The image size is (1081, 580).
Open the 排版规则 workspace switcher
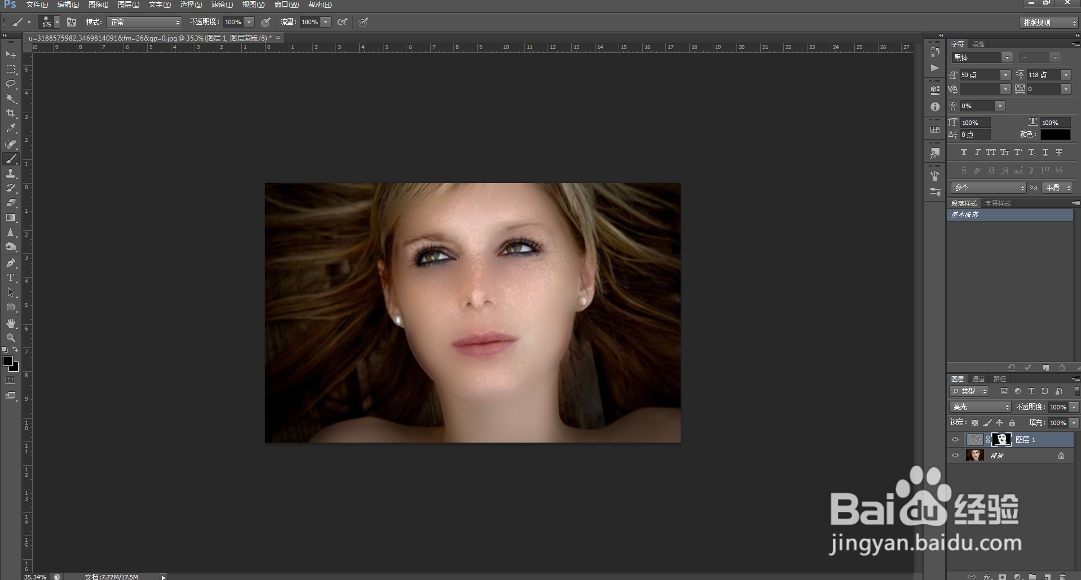tap(1049, 23)
